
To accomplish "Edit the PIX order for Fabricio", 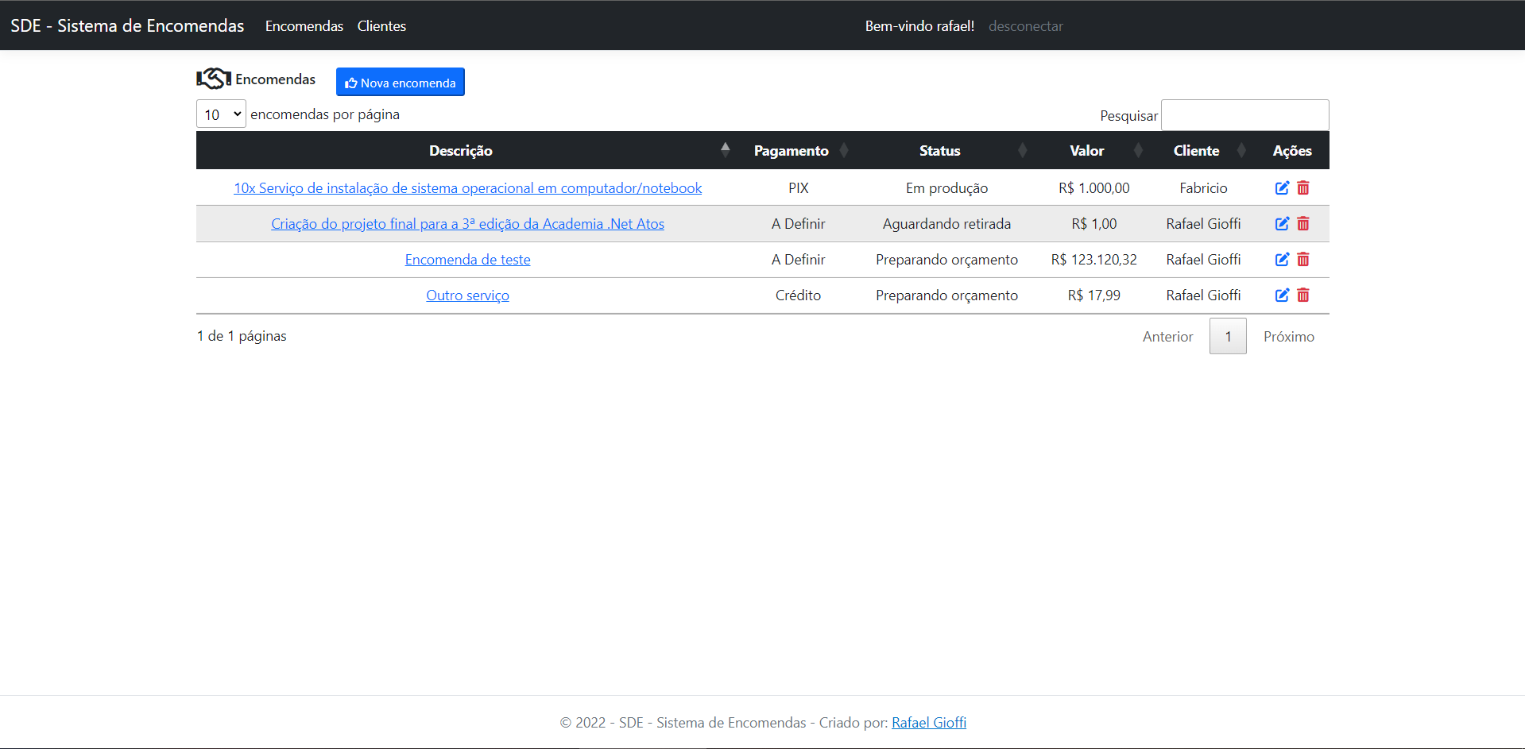I will pos(1281,187).
